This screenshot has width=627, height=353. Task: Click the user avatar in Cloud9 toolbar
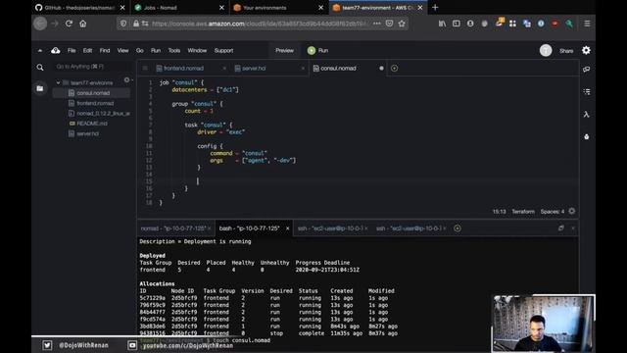(x=546, y=50)
